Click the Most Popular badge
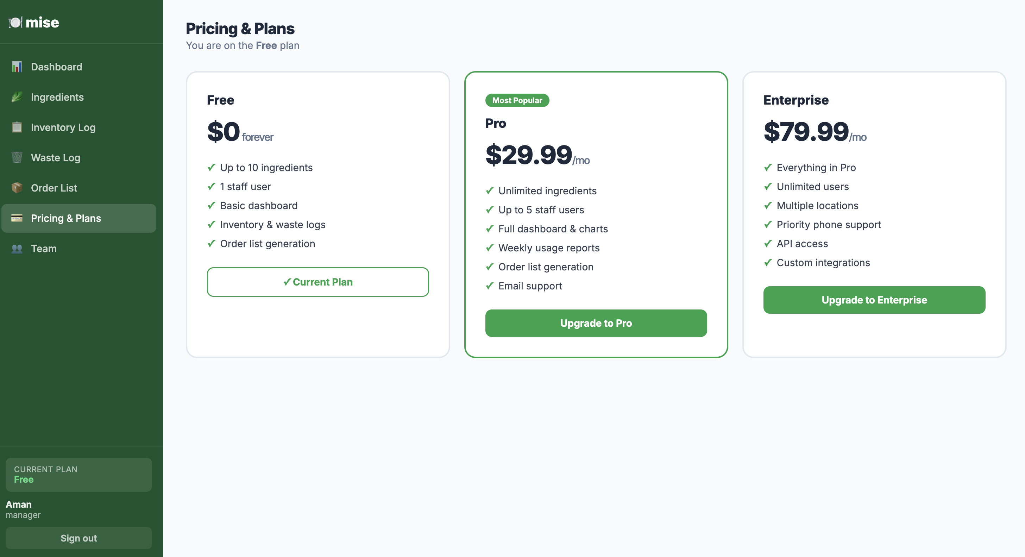The width and height of the screenshot is (1025, 557). point(516,100)
